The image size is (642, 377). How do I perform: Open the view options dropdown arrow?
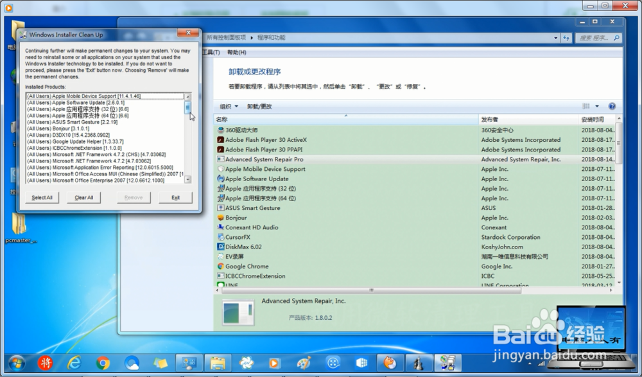597,106
